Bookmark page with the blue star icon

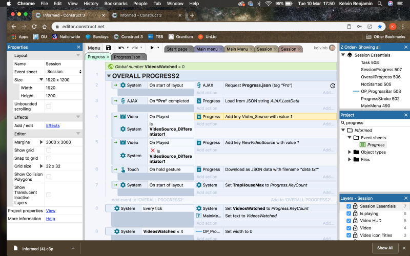pyautogui.click(x=380, y=27)
